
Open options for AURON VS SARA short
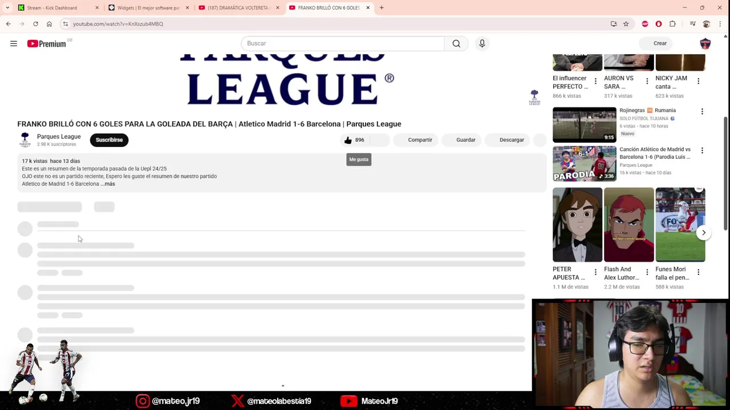click(x=647, y=81)
